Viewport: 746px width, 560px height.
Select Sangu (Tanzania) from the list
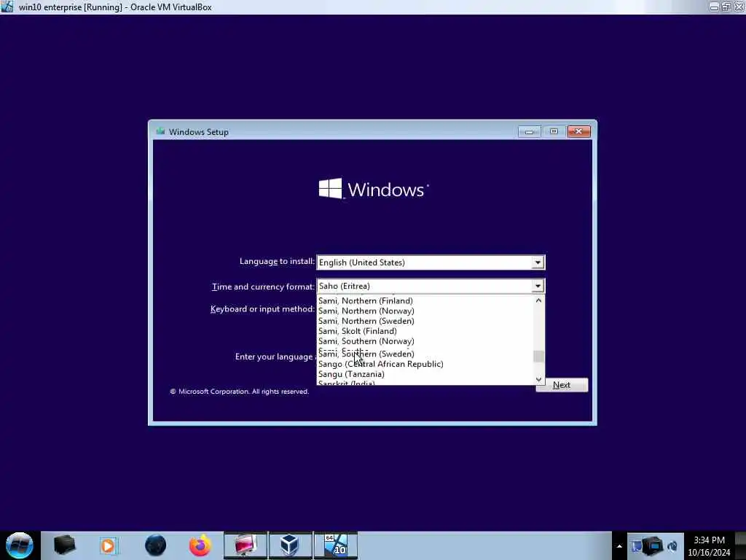[351, 374]
